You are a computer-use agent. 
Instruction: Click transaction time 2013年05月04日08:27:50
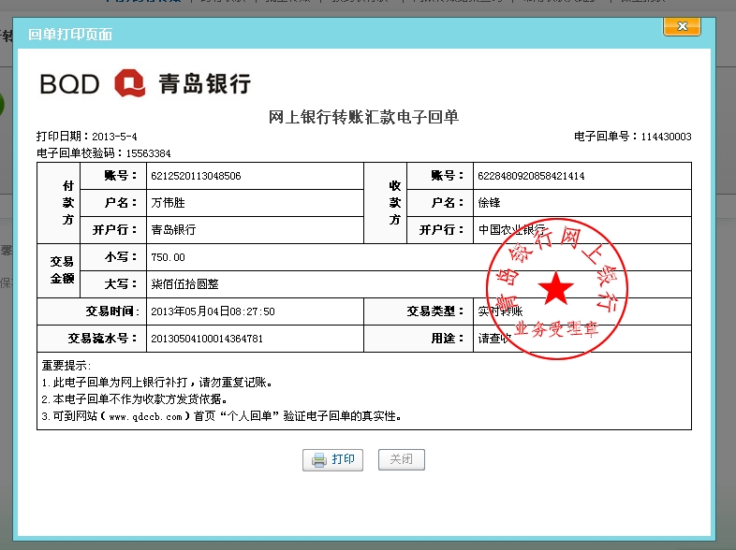[x=213, y=311]
